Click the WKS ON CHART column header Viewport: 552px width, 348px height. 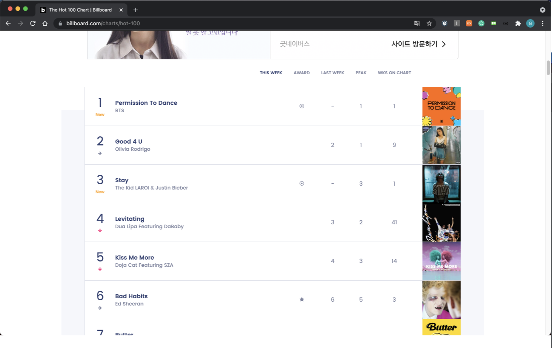click(394, 73)
